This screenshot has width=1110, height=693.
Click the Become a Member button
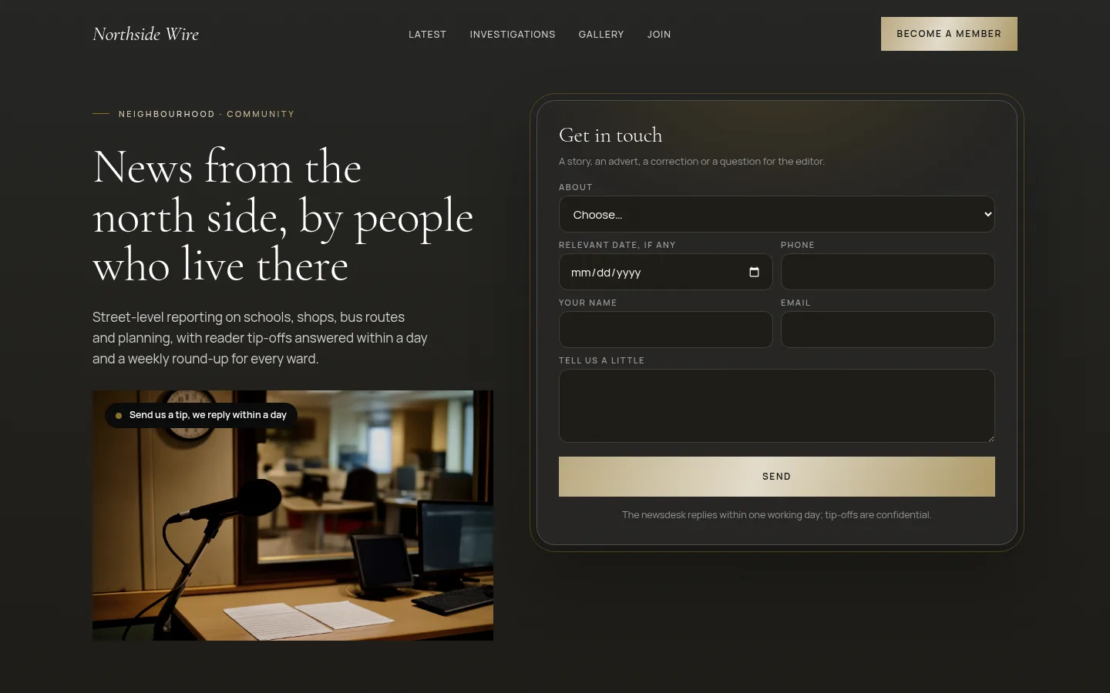click(x=949, y=34)
